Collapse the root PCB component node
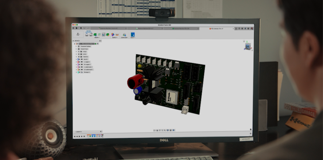This screenshot has width=323, height=160. (x=75, y=44)
